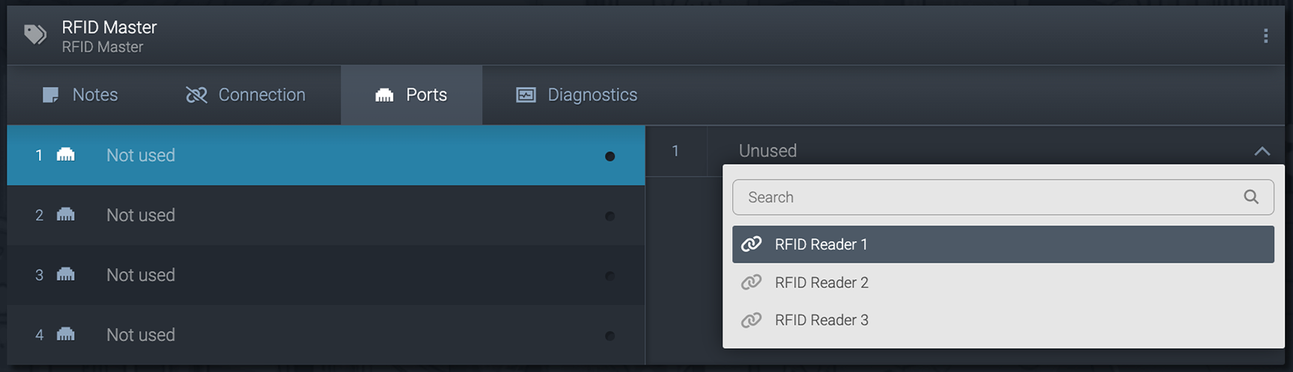The height and width of the screenshot is (372, 1293).
Task: Collapse the Unused dropdown chevron
Action: coord(1262,151)
